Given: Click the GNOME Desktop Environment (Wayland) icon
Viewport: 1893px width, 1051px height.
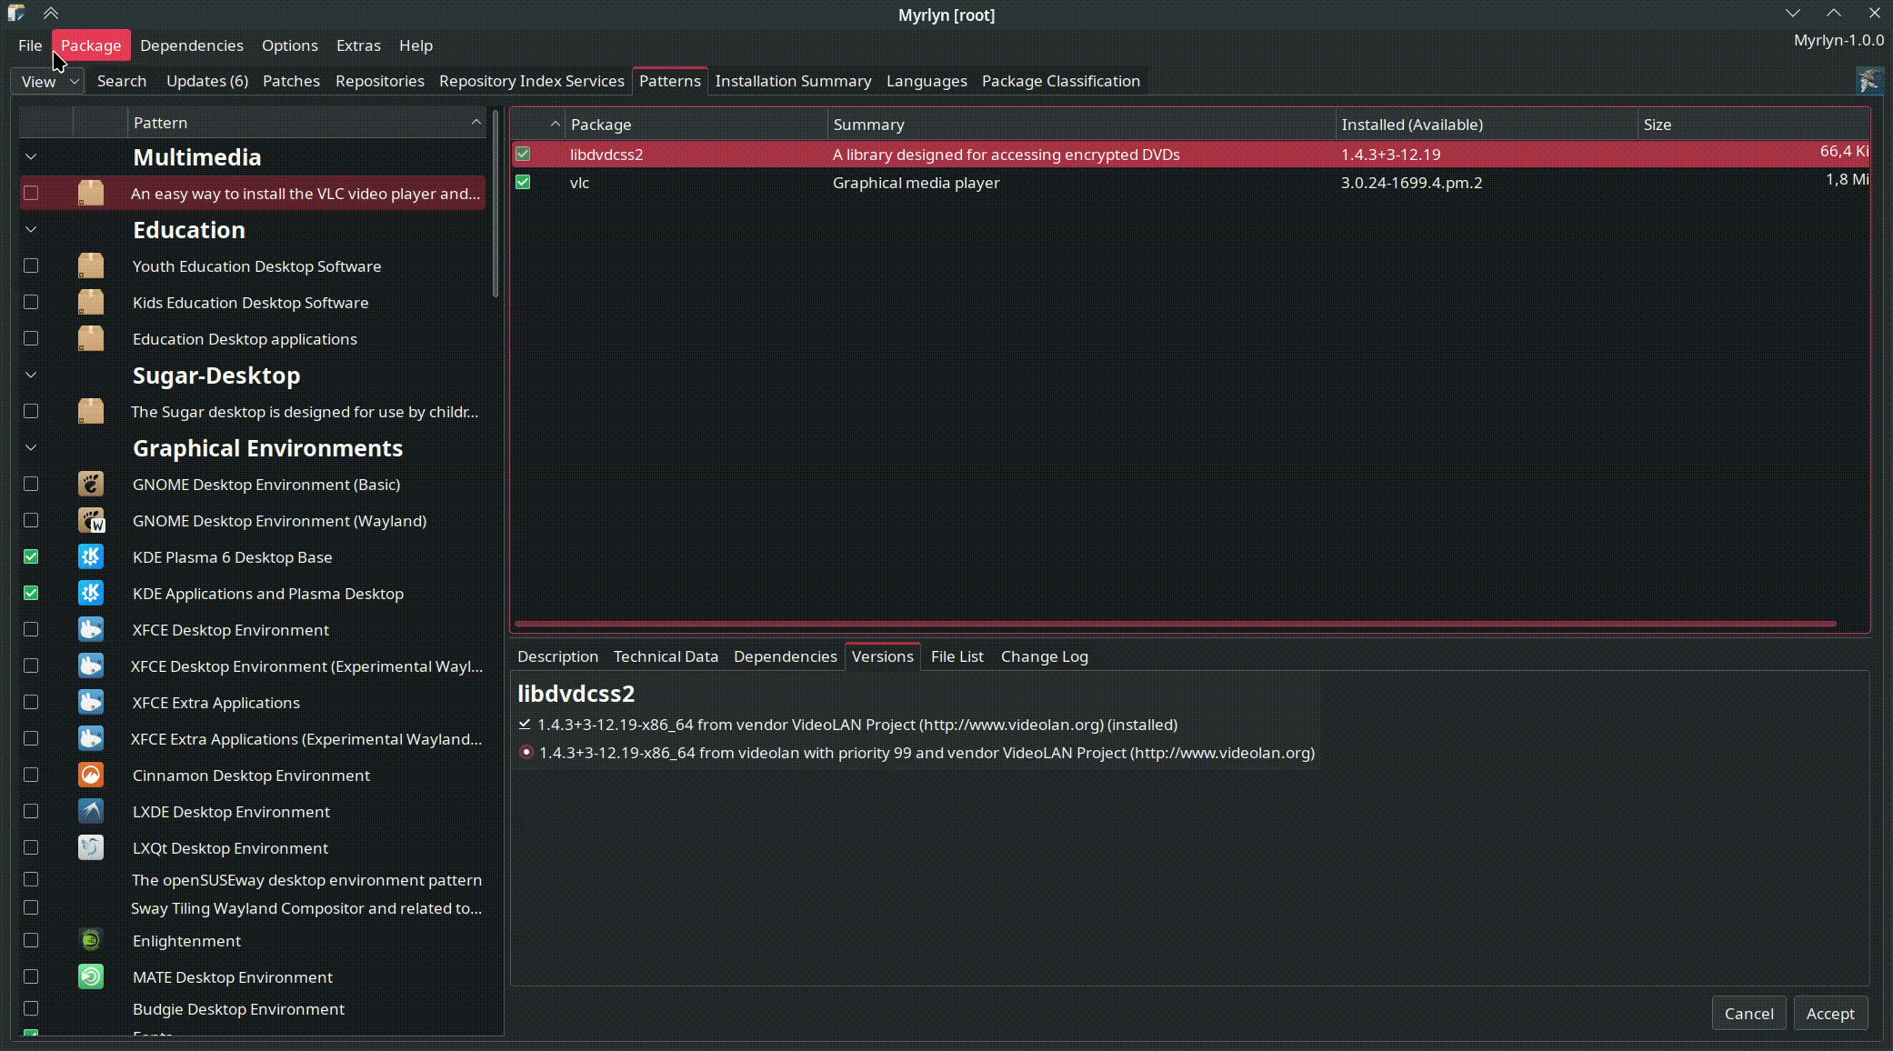Looking at the screenshot, I should (x=91, y=520).
